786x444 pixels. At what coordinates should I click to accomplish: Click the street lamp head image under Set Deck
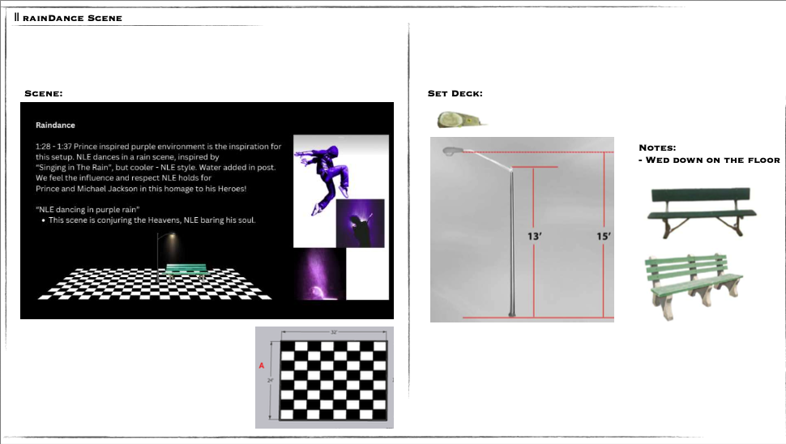[x=461, y=120]
